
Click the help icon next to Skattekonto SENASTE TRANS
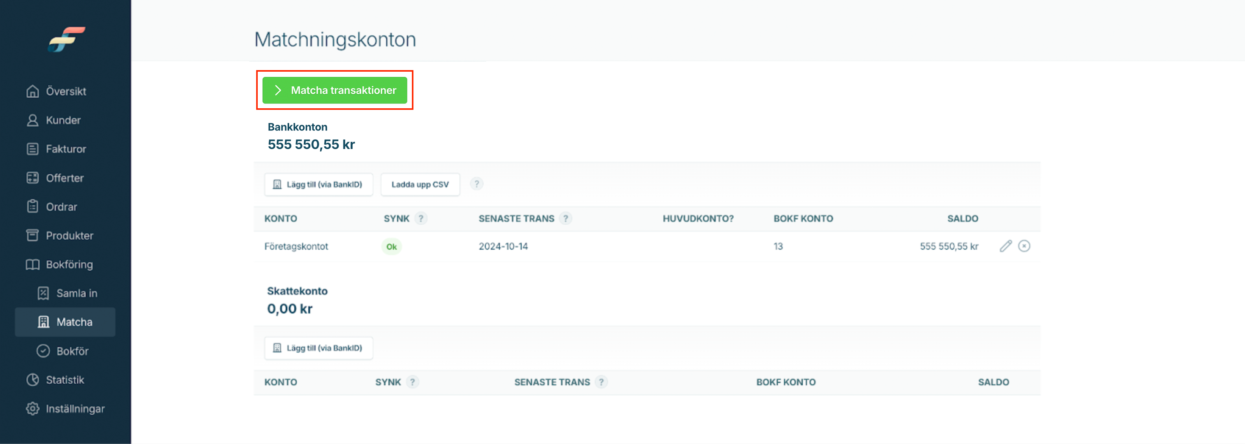[x=601, y=382]
